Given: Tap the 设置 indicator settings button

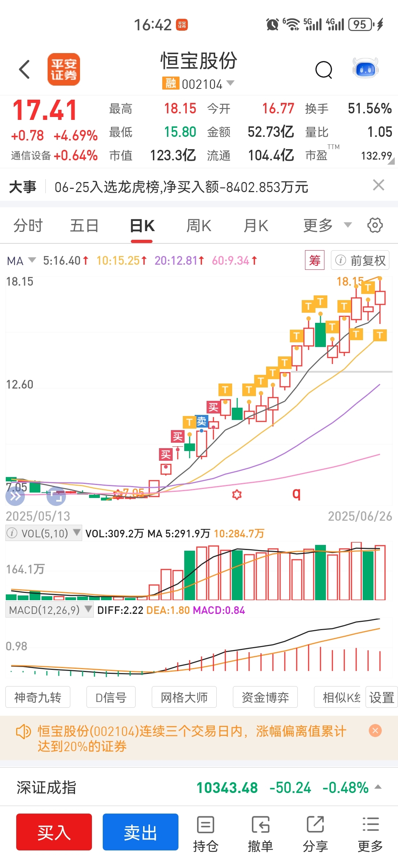Looking at the screenshot, I should [x=381, y=697].
